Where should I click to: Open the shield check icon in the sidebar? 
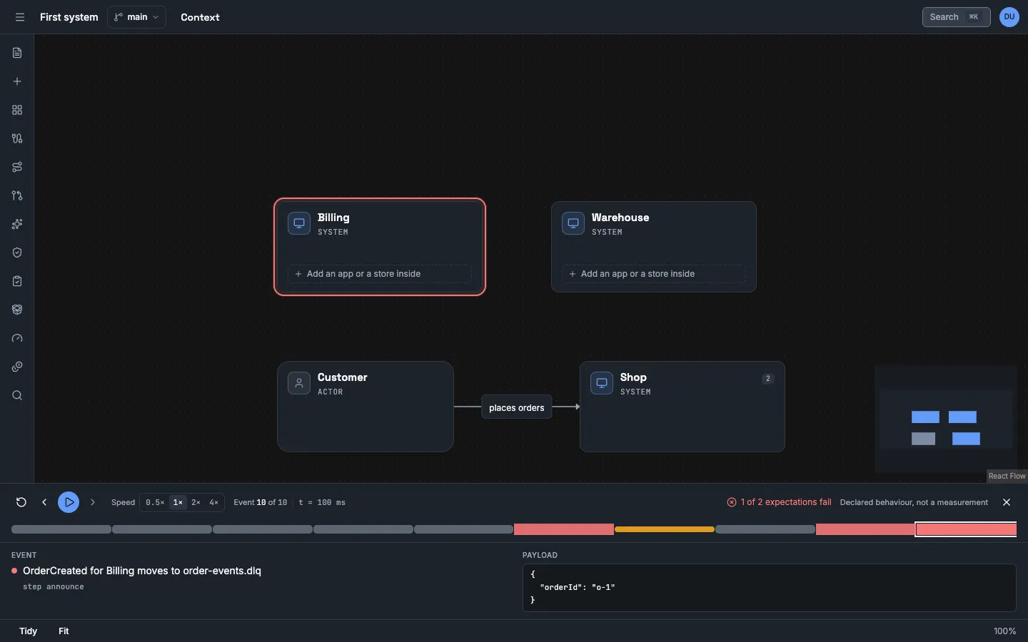pyautogui.click(x=17, y=253)
